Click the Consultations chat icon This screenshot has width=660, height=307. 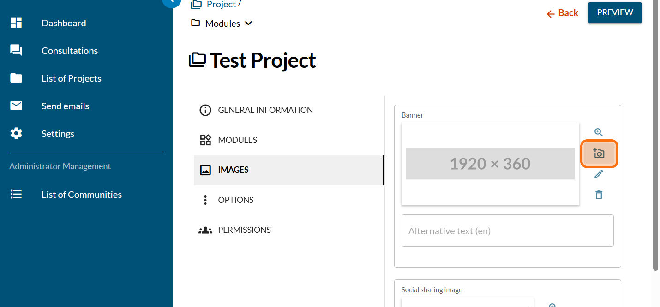[16, 51]
